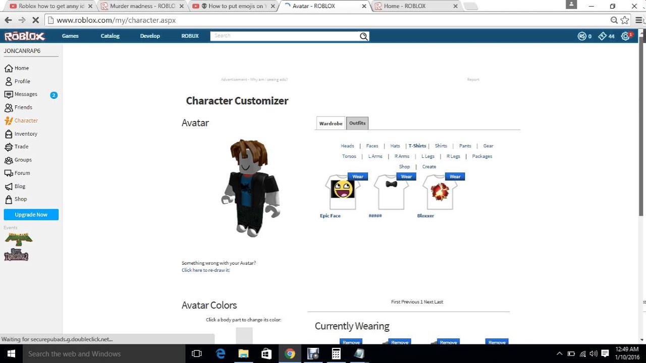Switch to the Wardrobe tab

(331, 124)
